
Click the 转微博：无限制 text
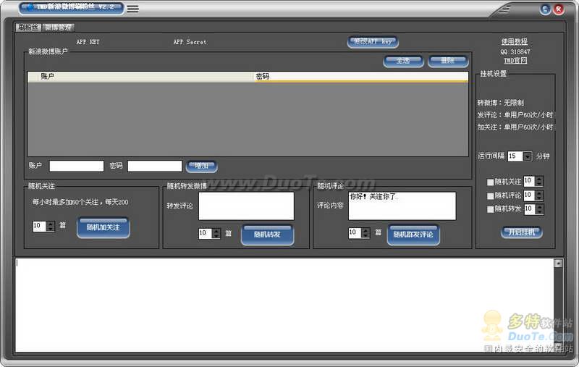(x=500, y=103)
